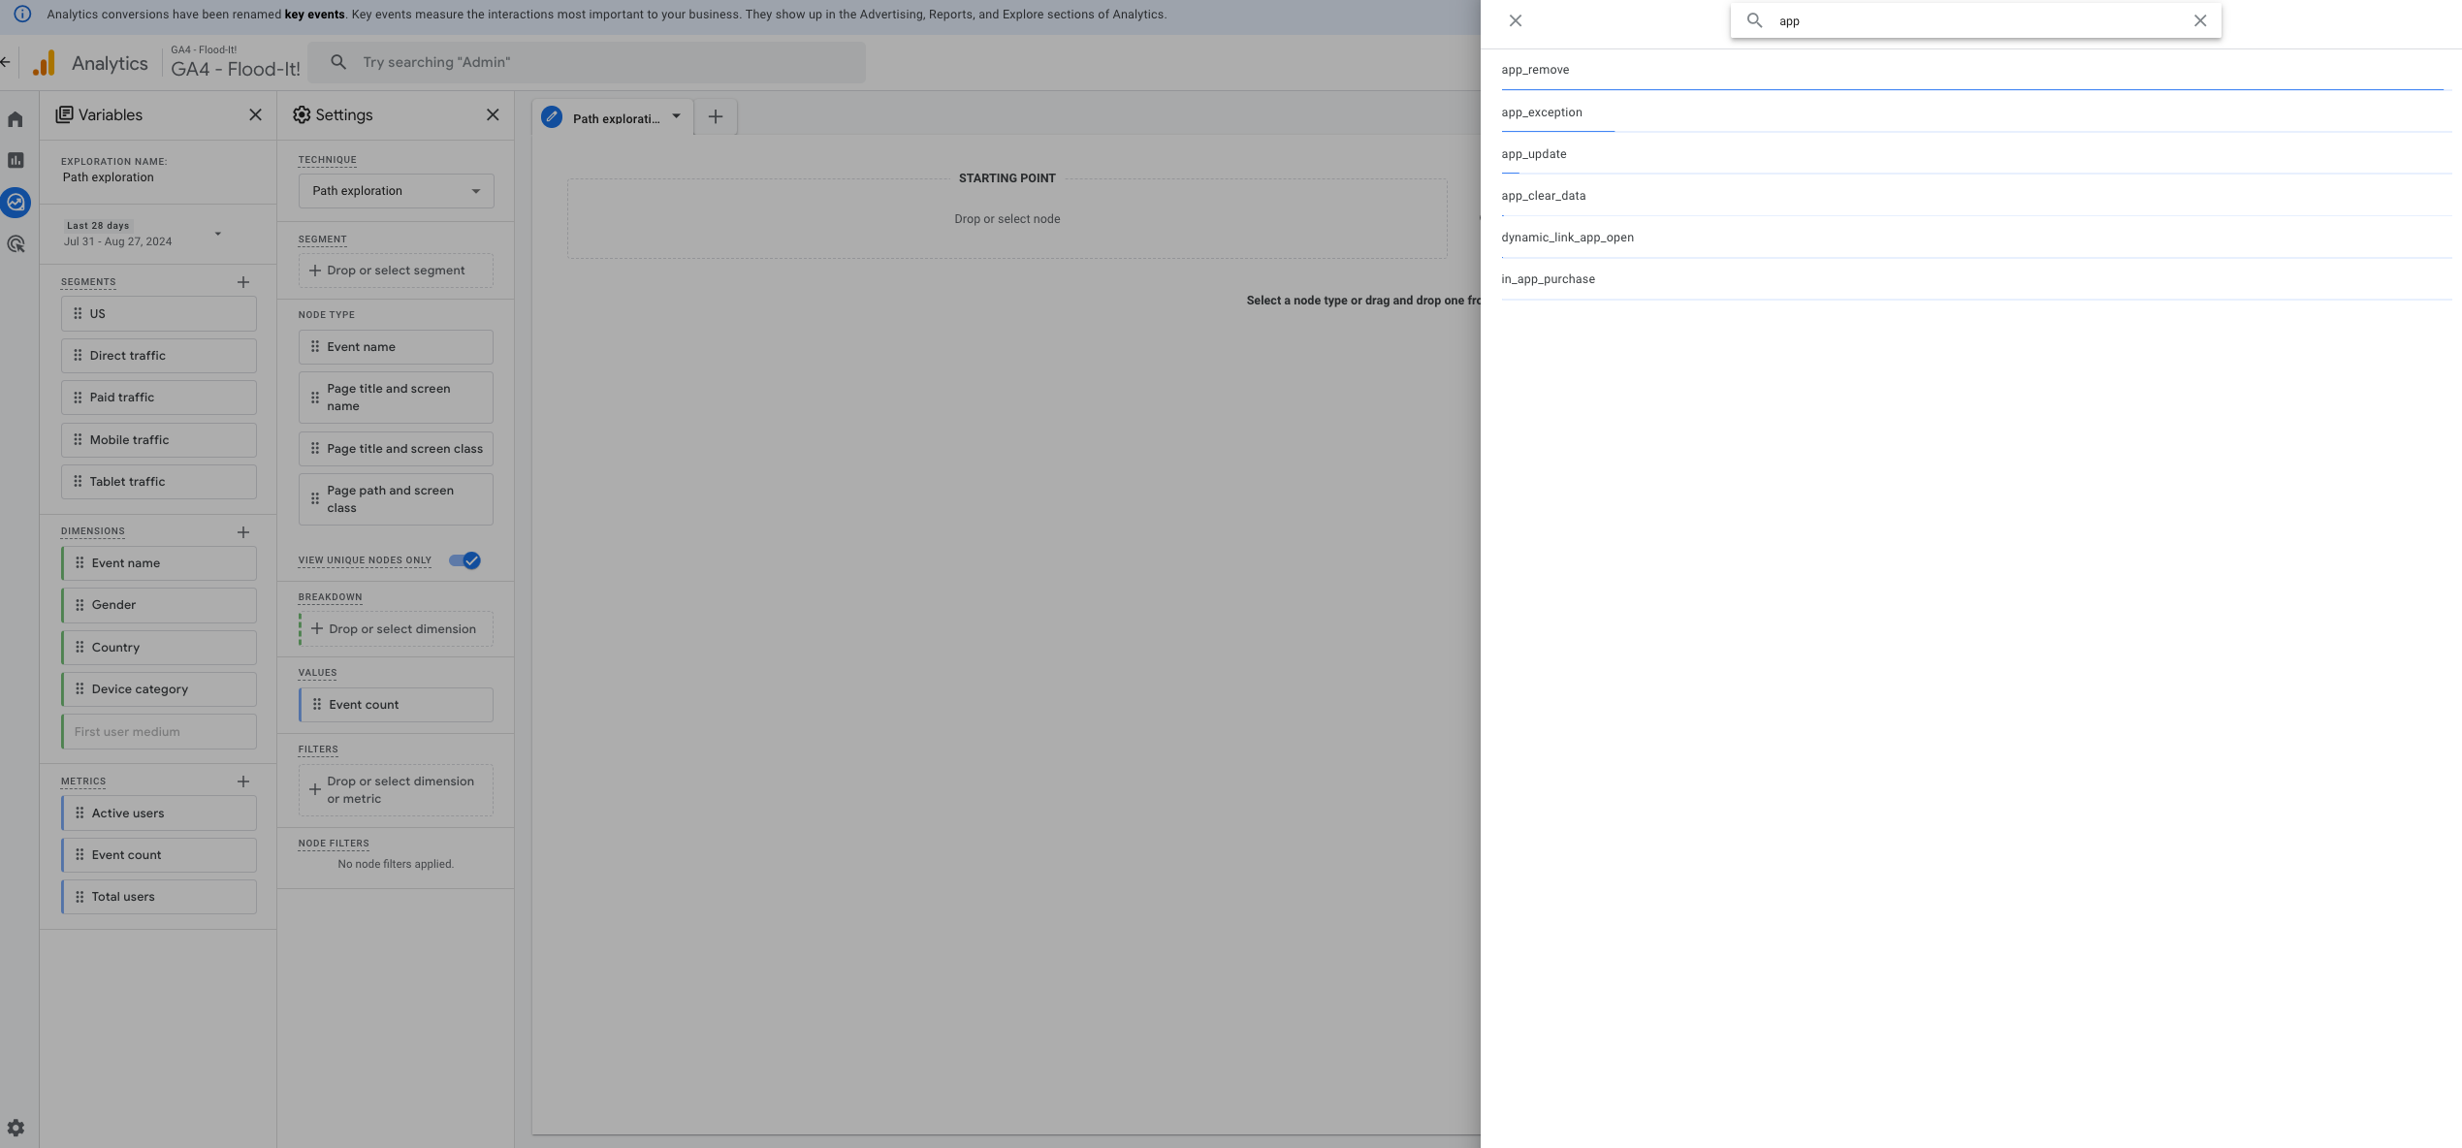The height and width of the screenshot is (1148, 2462).
Task: Open Admin gear icon at bottom left
Action: (x=16, y=1128)
